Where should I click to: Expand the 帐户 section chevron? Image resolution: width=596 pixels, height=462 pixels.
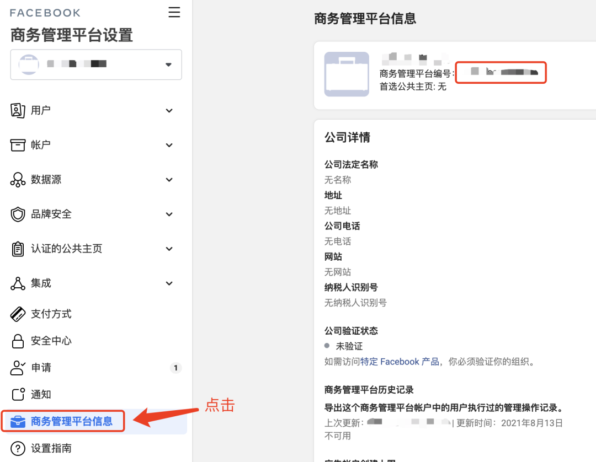click(169, 145)
